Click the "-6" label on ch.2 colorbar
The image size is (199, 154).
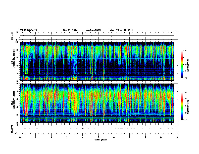click(x=185, y=92)
